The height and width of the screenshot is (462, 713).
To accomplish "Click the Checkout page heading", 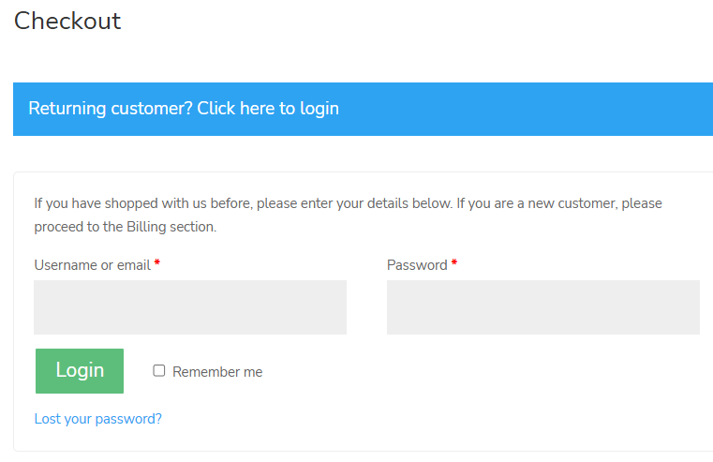I will tap(67, 21).
